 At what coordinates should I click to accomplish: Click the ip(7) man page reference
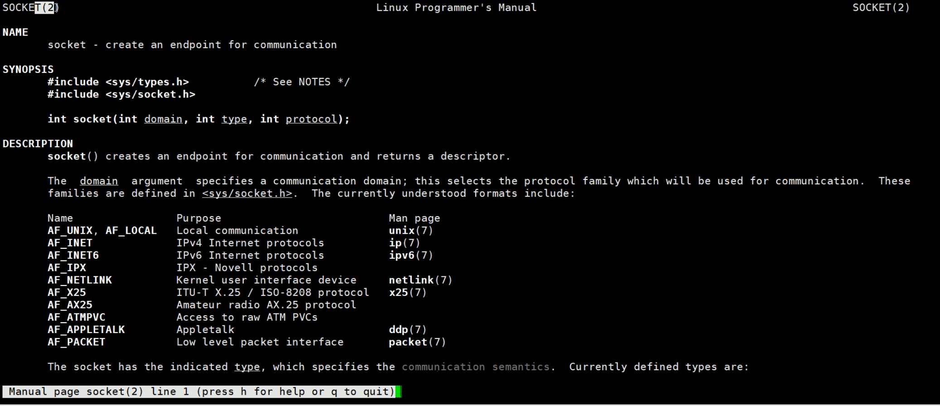click(x=404, y=243)
